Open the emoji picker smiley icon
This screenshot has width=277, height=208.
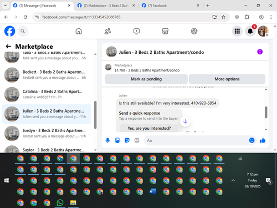tap(252, 140)
